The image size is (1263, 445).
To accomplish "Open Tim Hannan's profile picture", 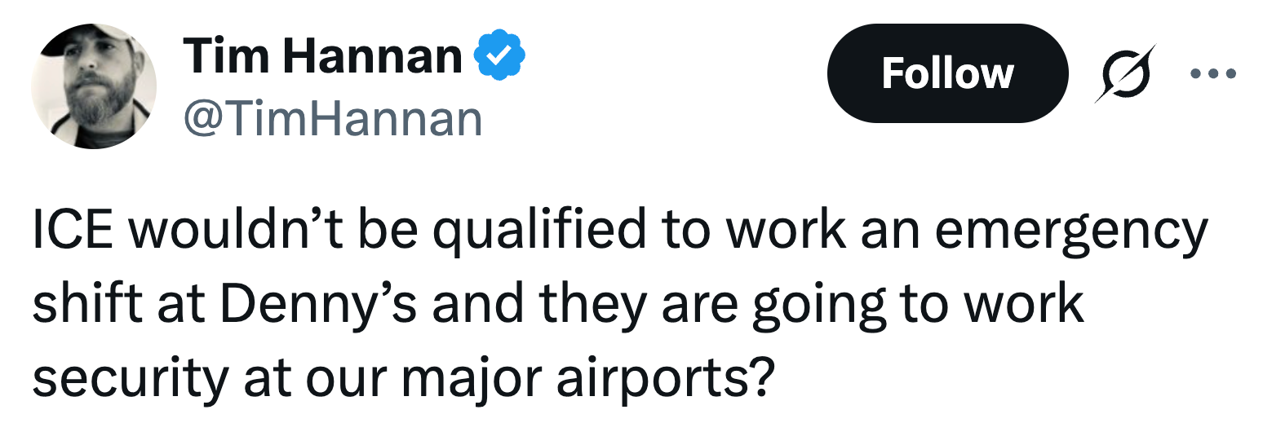I will (94, 86).
